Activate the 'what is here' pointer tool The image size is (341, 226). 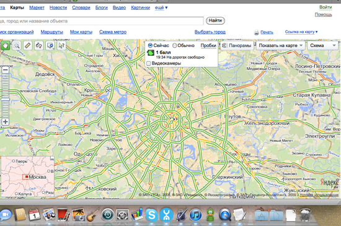pyautogui.click(x=61, y=46)
